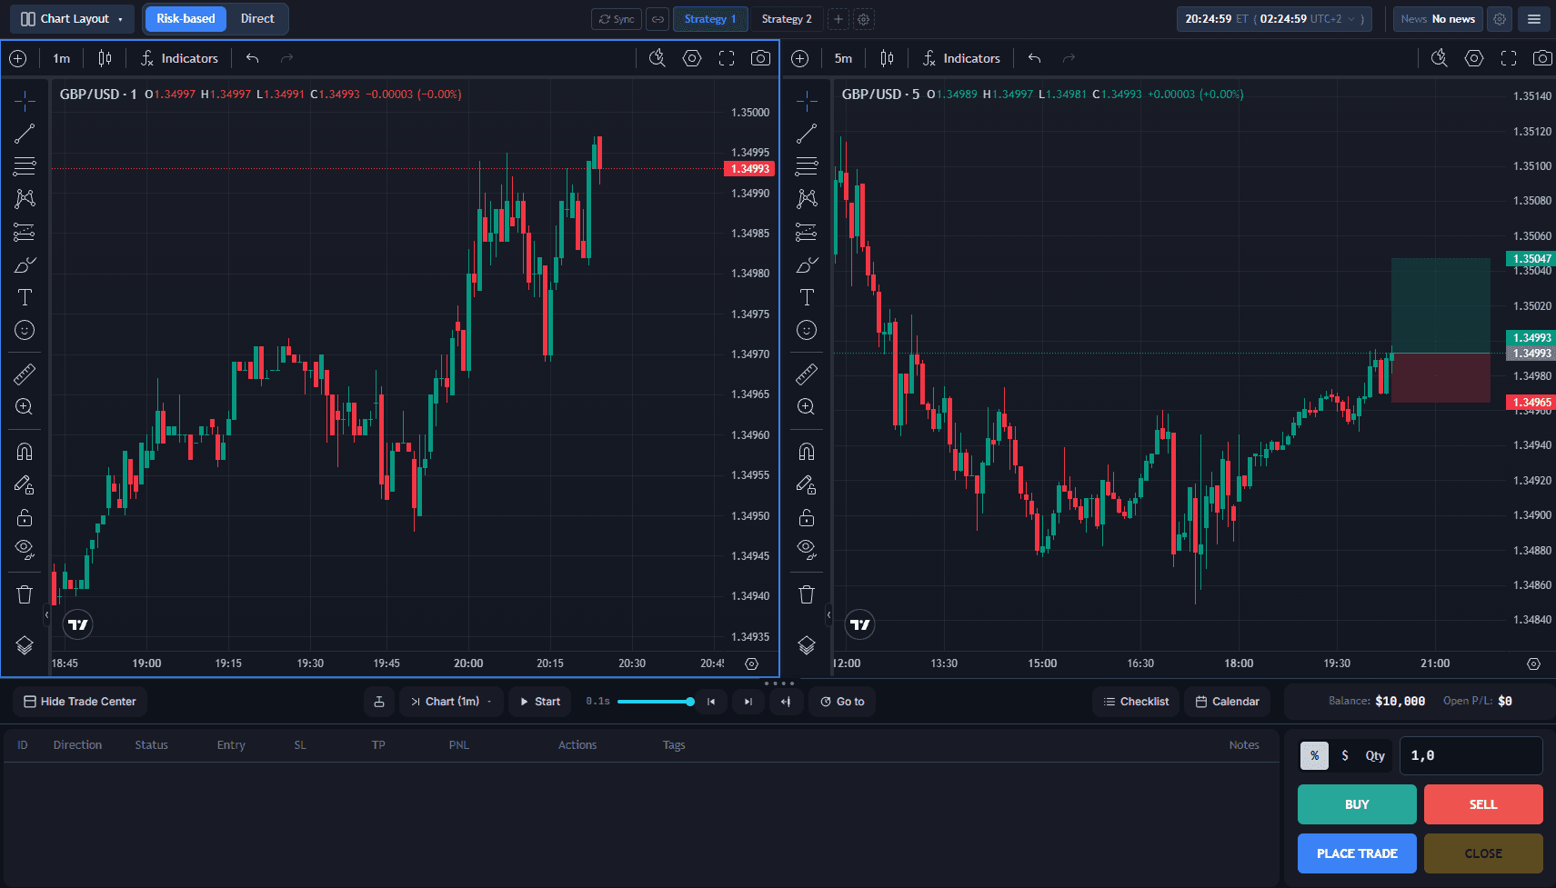Select the Strategy 1 tab
Image resolution: width=1556 pixels, height=888 pixels.
pos(710,19)
